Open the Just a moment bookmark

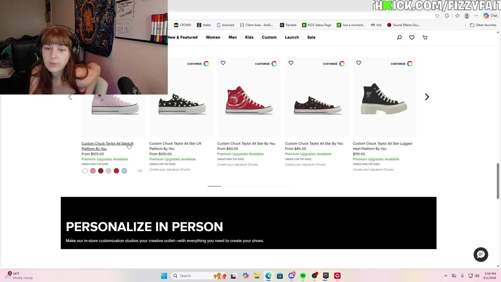pyautogui.click(x=351, y=25)
